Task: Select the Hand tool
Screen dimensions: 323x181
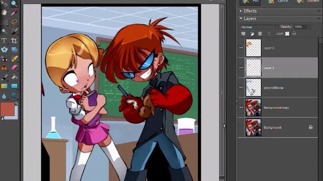Action: tap(4, 13)
